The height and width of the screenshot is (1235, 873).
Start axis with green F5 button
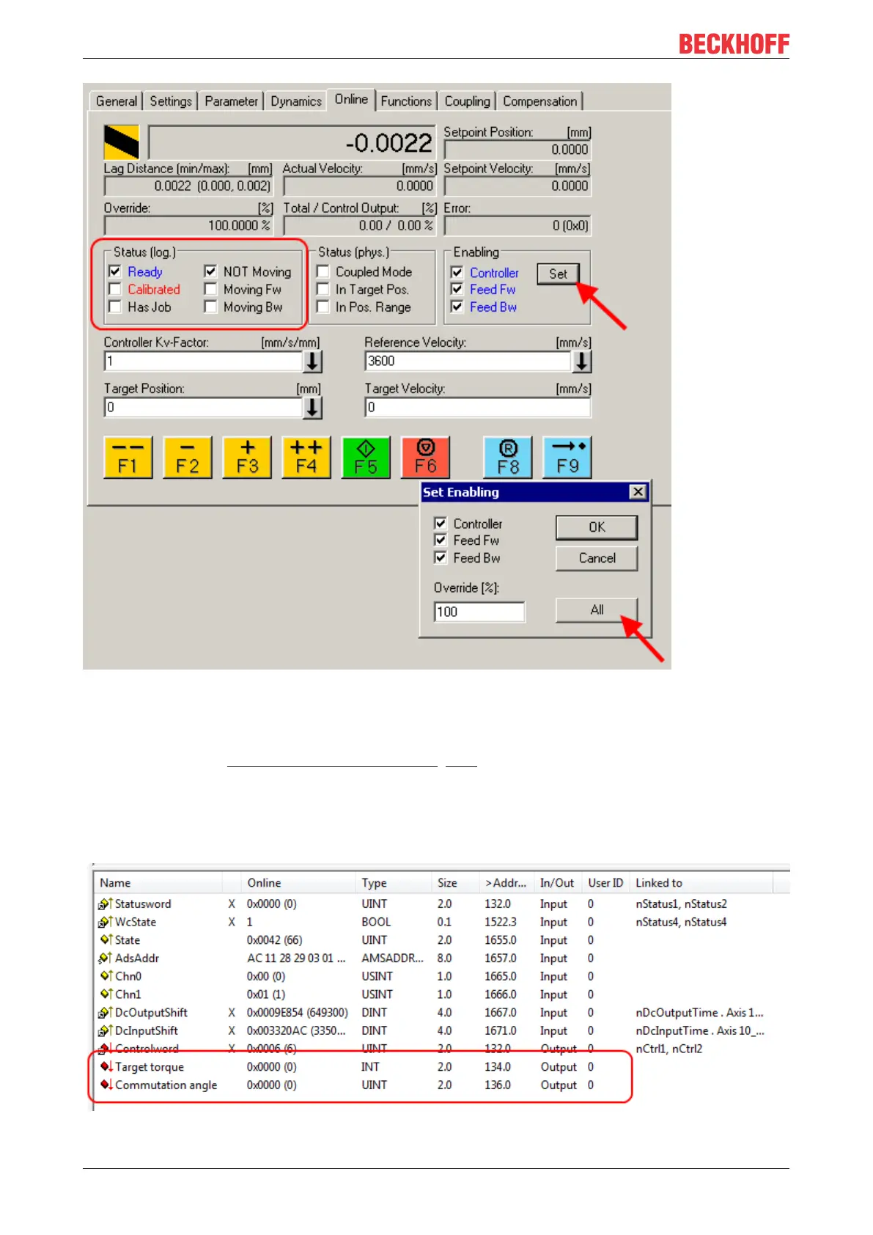tap(366, 457)
